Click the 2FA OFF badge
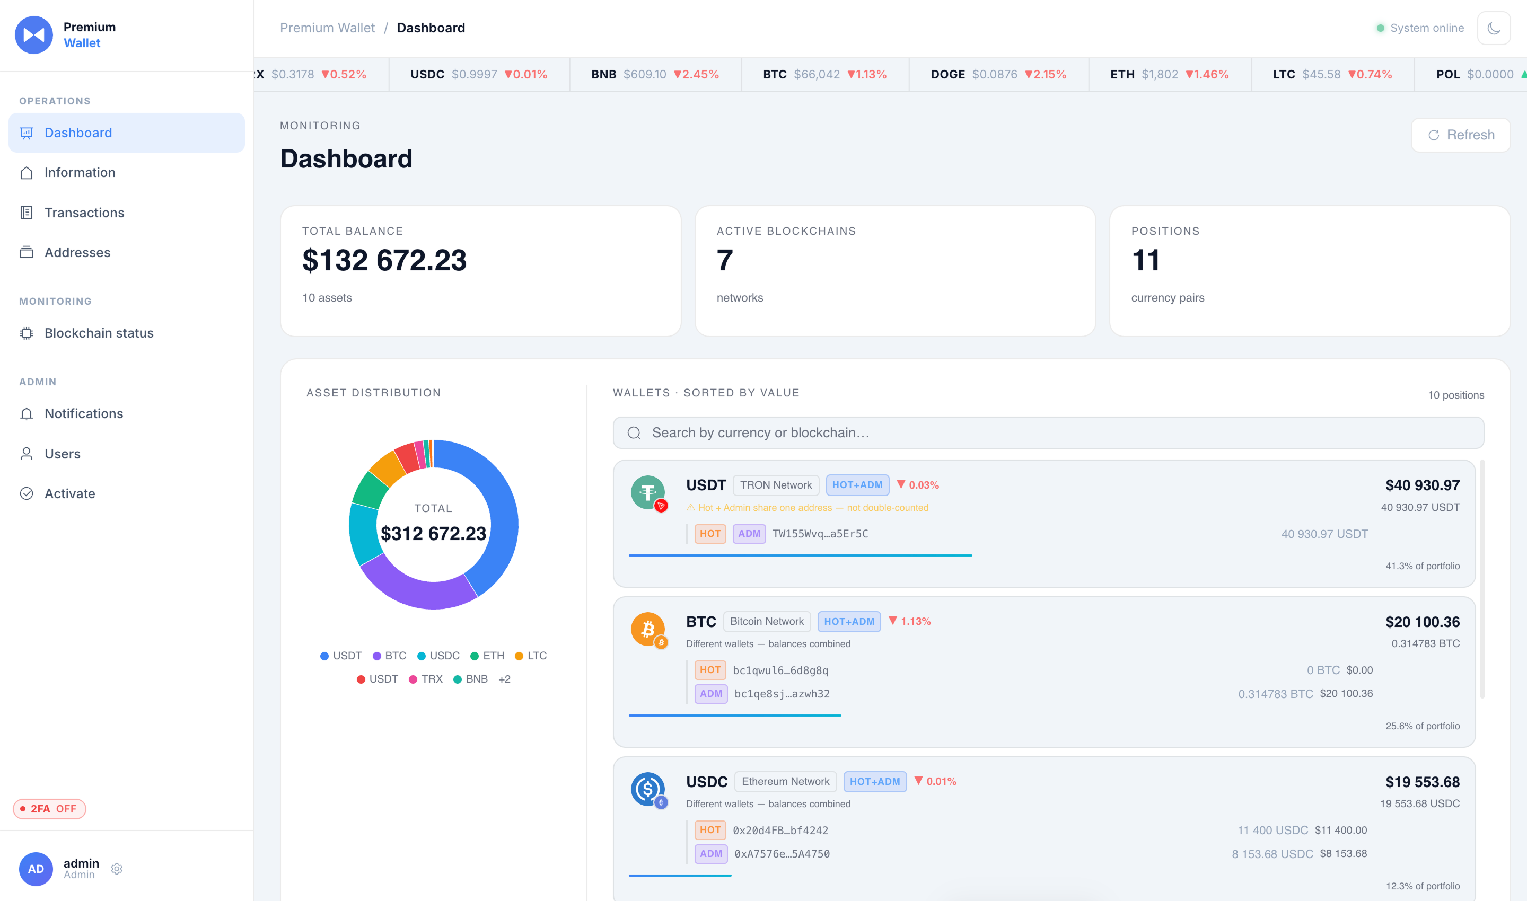The height and width of the screenshot is (901, 1527). [x=49, y=809]
